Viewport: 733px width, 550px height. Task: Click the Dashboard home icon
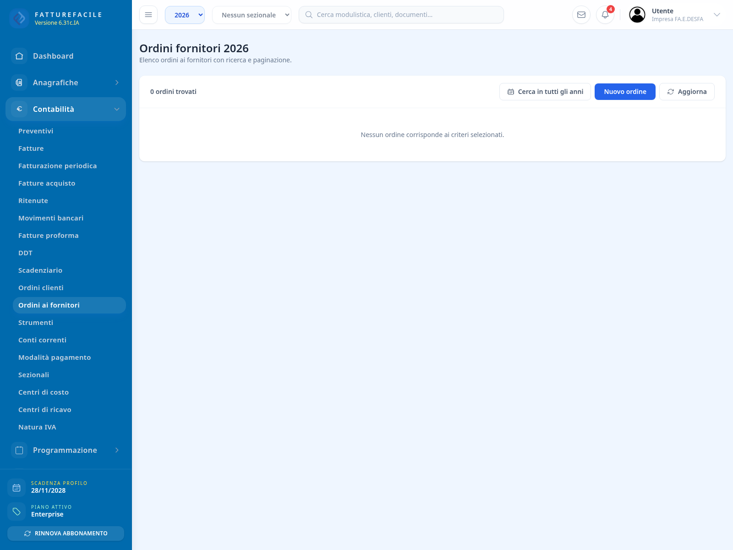pyautogui.click(x=19, y=56)
